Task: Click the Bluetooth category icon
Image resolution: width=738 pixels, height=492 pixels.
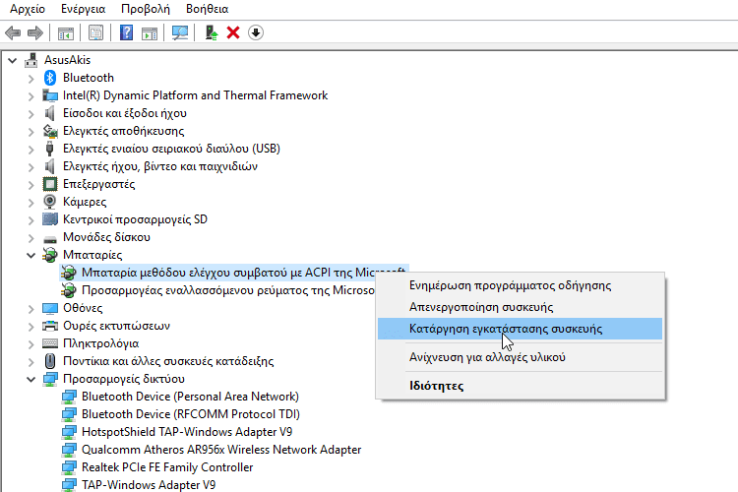Action: coord(50,78)
